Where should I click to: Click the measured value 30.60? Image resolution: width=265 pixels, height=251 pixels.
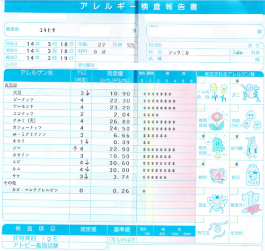pyautogui.click(x=119, y=163)
